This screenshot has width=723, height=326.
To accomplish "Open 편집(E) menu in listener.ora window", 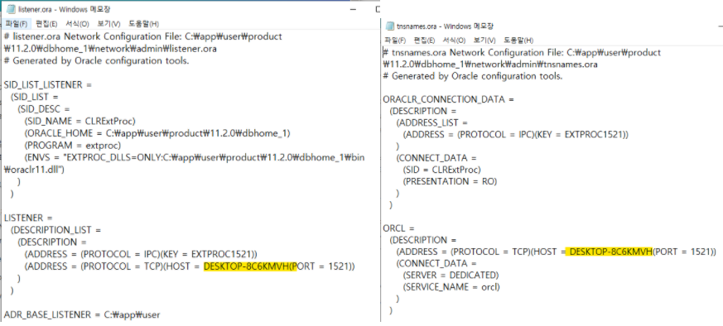I will point(46,24).
